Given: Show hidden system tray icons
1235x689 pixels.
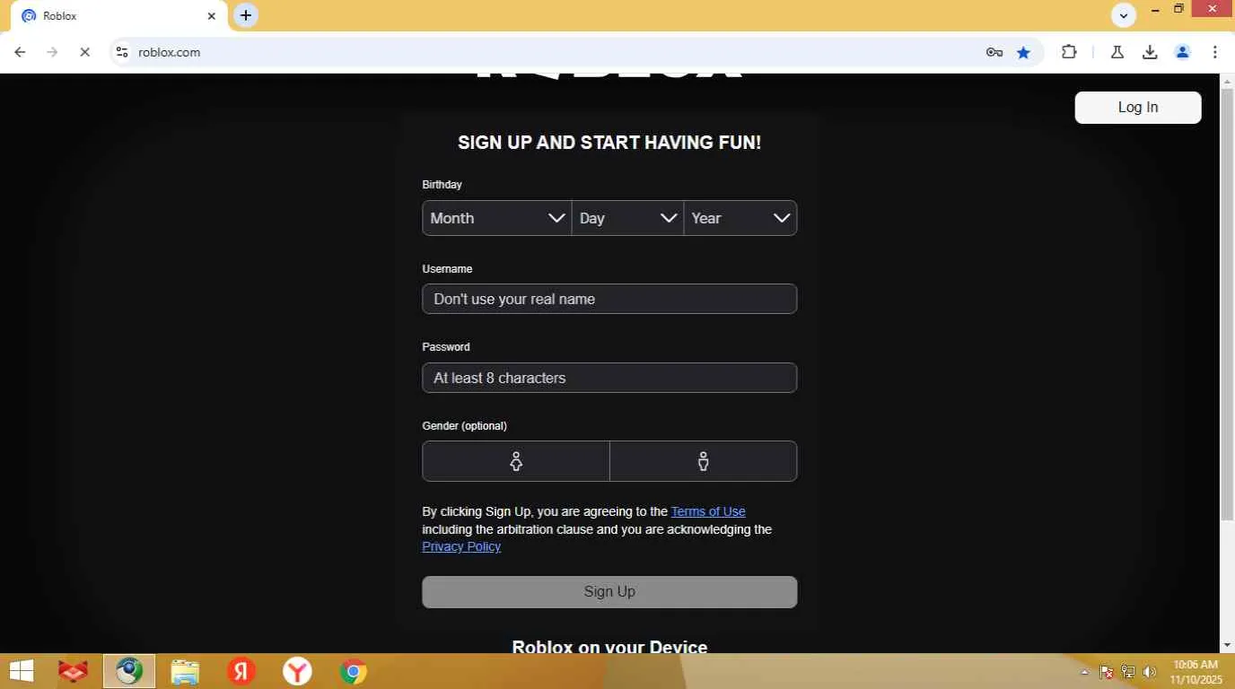Looking at the screenshot, I should coord(1084,672).
